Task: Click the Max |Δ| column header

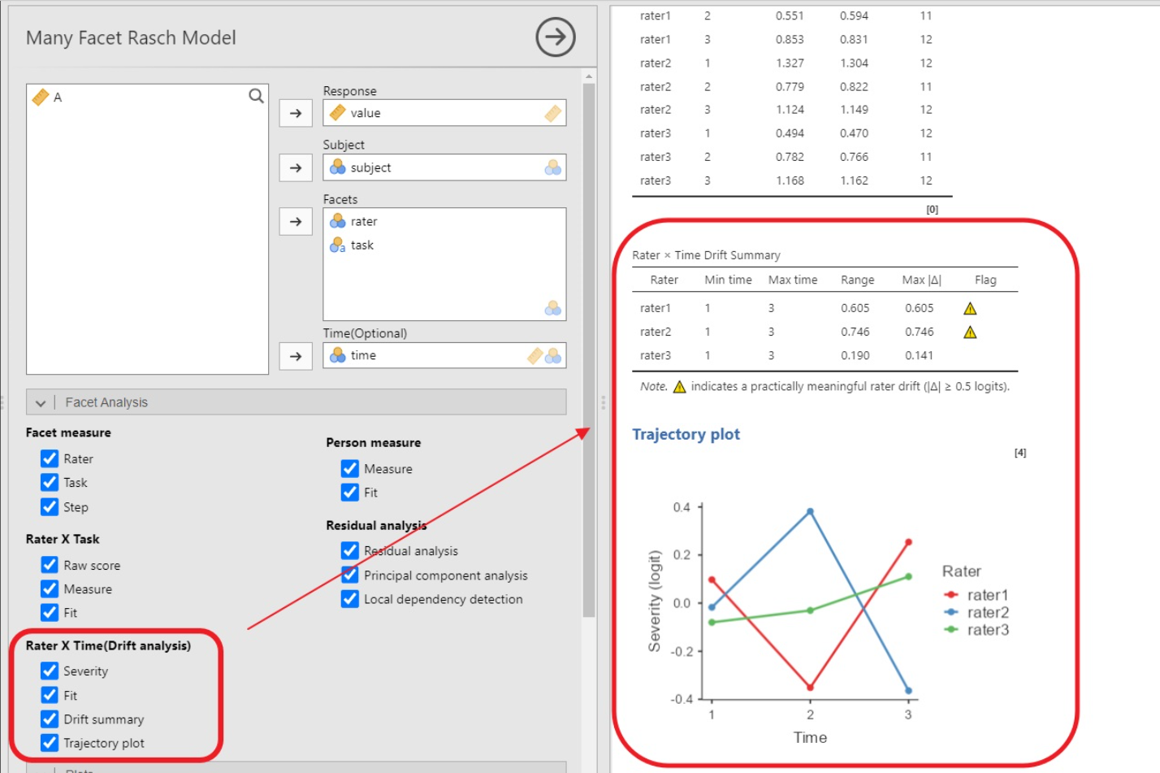Action: tap(921, 280)
